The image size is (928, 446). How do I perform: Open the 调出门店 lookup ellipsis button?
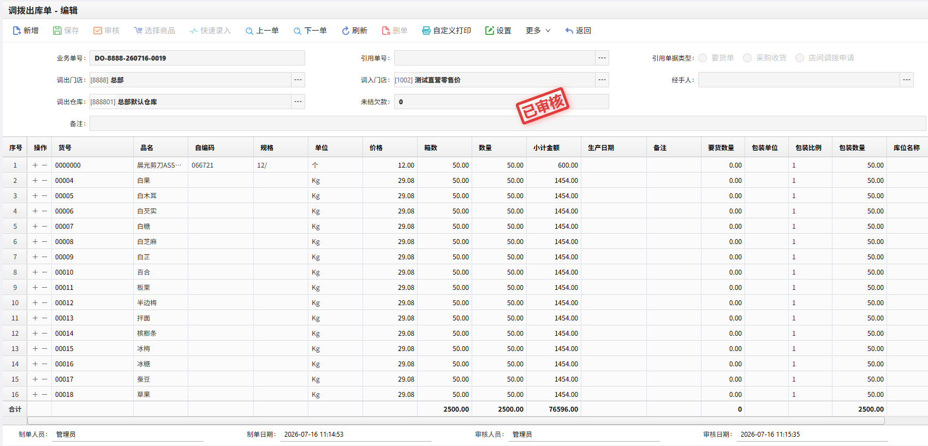tap(298, 80)
